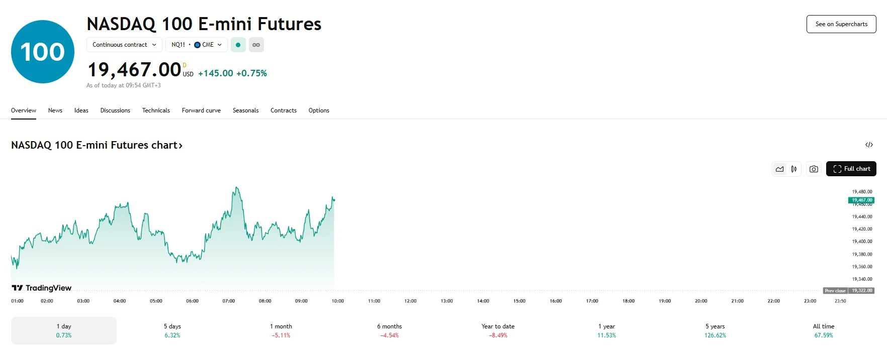887x349 pixels.
Task: Click the infinity session icon next to market status
Action: tap(256, 45)
